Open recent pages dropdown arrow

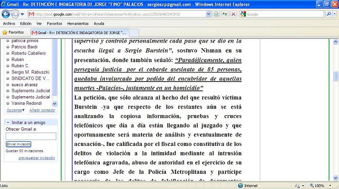[22, 14]
